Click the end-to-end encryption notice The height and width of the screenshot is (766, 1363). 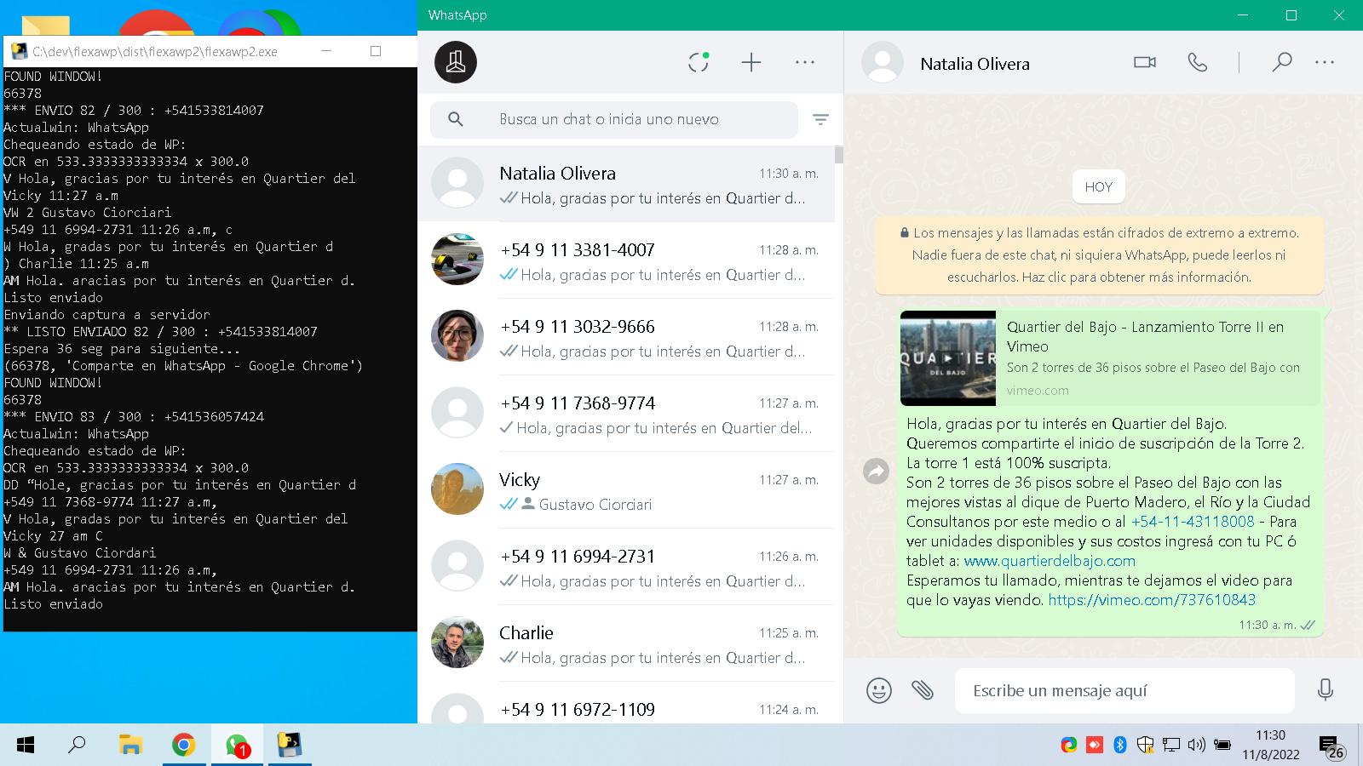(x=1099, y=254)
